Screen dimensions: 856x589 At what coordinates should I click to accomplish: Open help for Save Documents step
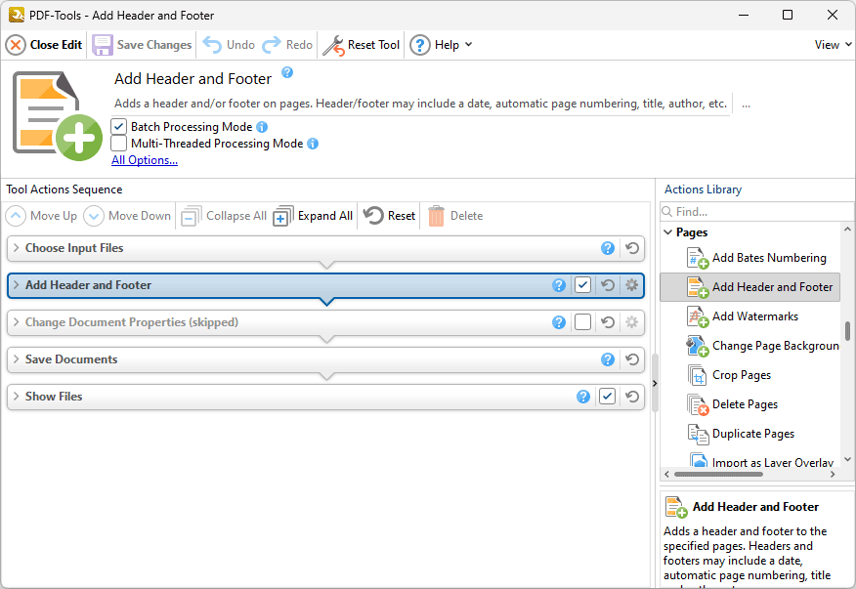608,359
